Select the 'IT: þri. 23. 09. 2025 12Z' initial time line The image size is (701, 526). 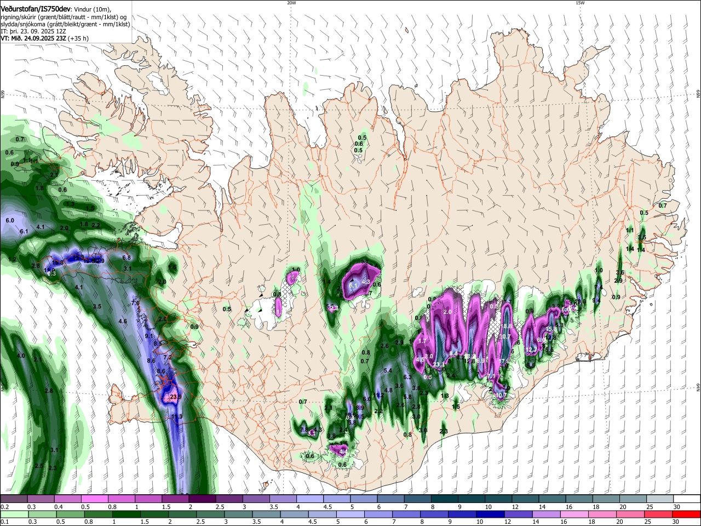pyautogui.click(x=34, y=31)
